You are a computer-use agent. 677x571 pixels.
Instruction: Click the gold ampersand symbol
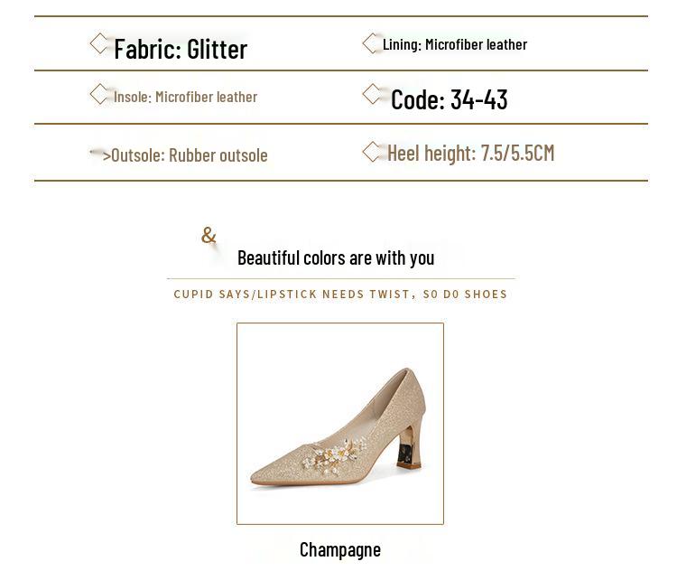pos(209,236)
